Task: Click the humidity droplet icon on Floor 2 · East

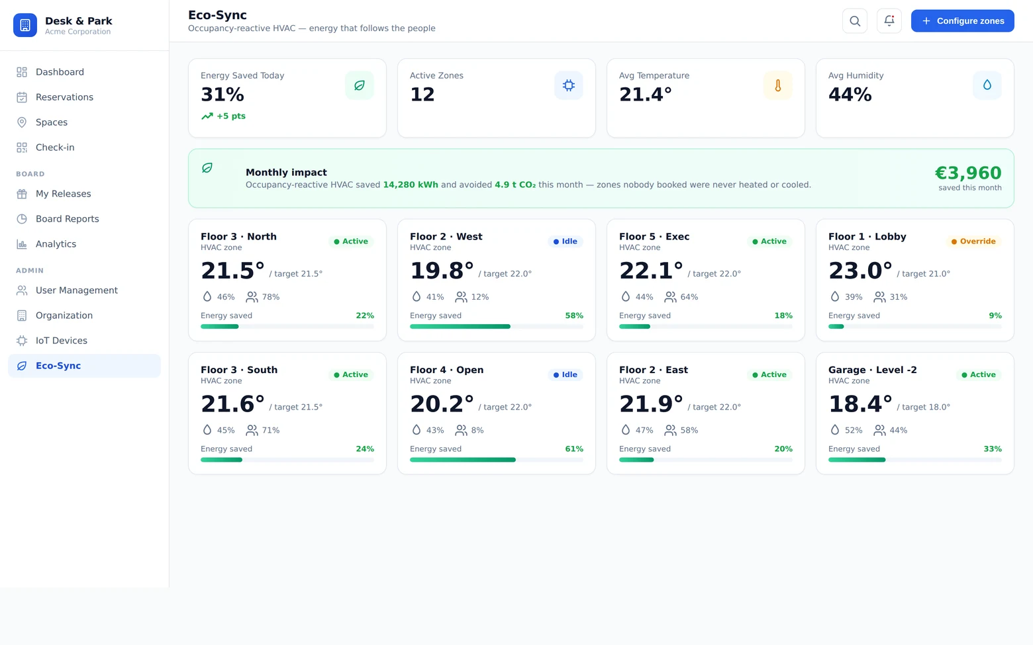Action: point(626,430)
